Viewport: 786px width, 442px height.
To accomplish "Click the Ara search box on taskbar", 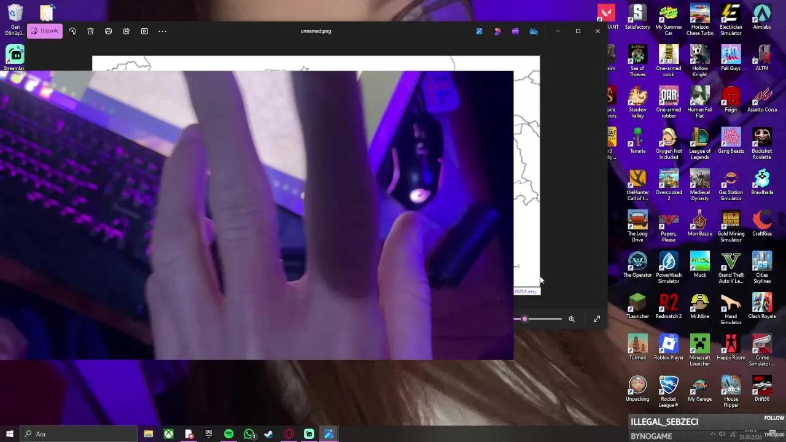I will (x=79, y=434).
